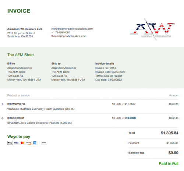Image resolution: width=184 pixels, height=171 pixels.
Task: Click the $0.00 balance due amount
Action: pyautogui.click(x=173, y=153)
